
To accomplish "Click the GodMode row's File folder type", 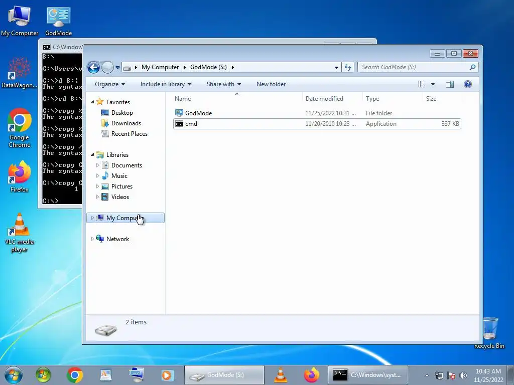I will [379, 113].
